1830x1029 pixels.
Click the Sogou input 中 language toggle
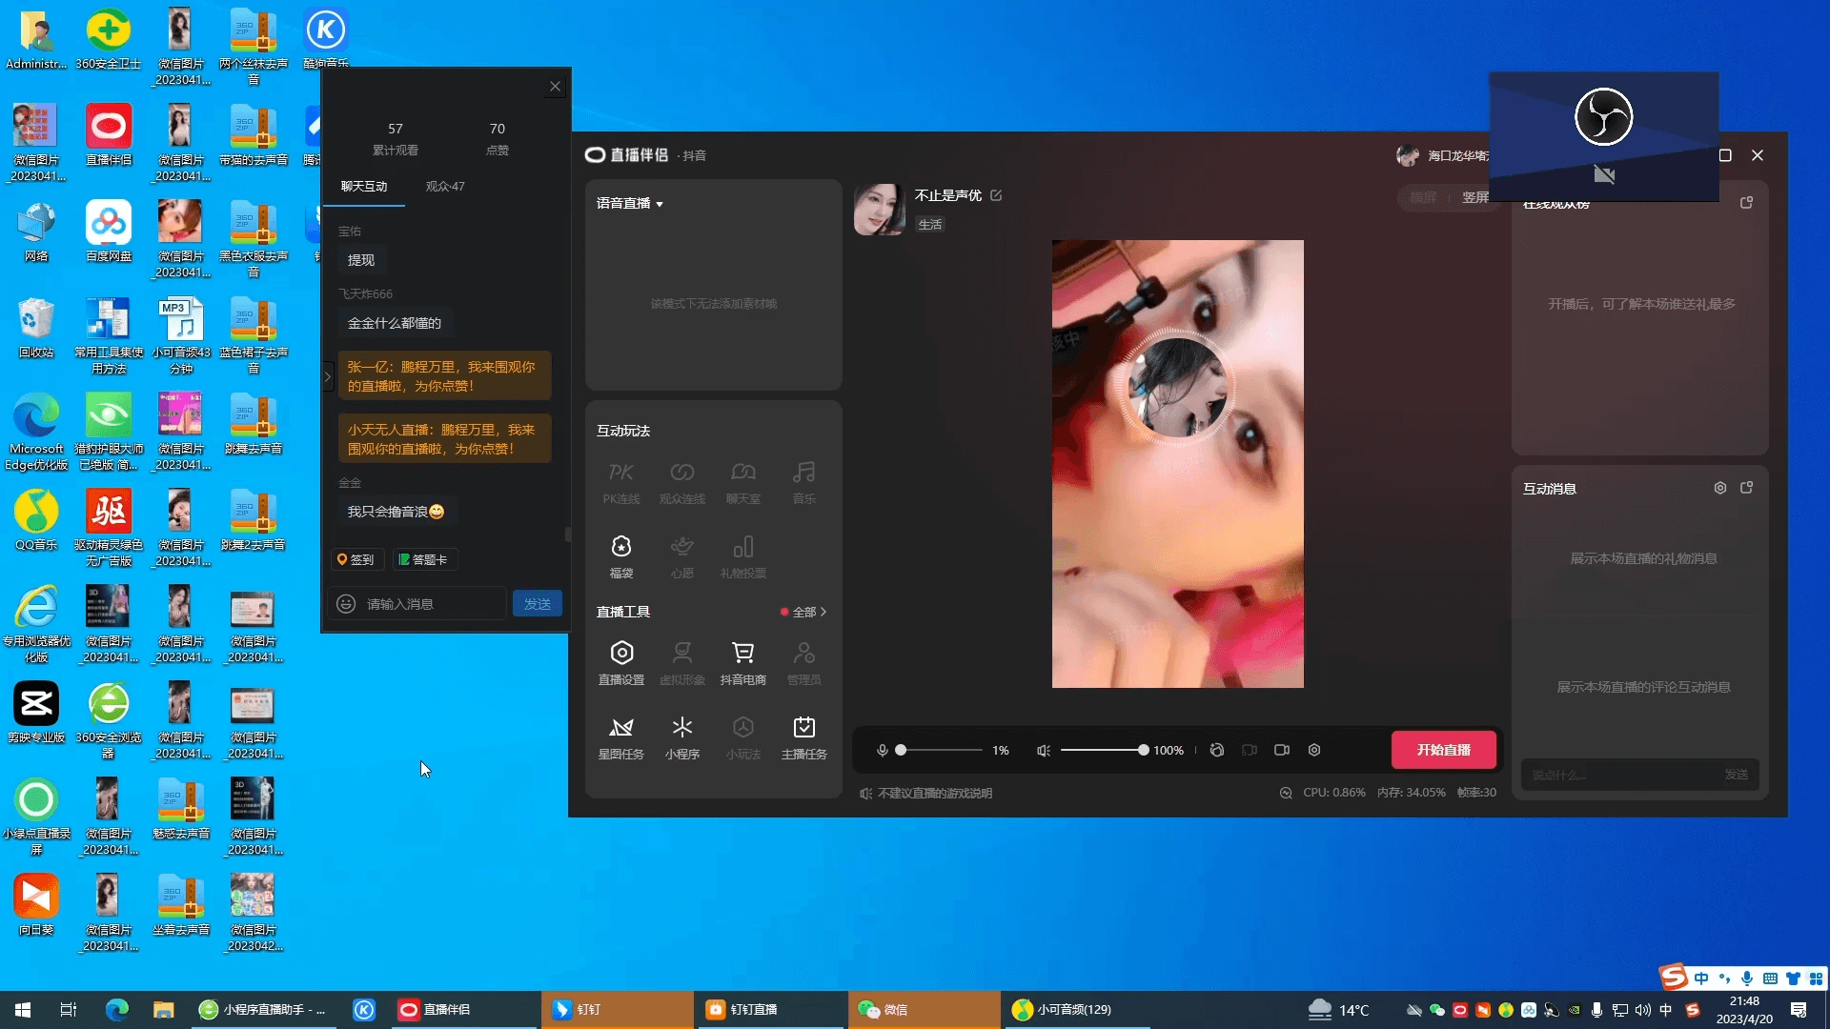coord(1701,978)
